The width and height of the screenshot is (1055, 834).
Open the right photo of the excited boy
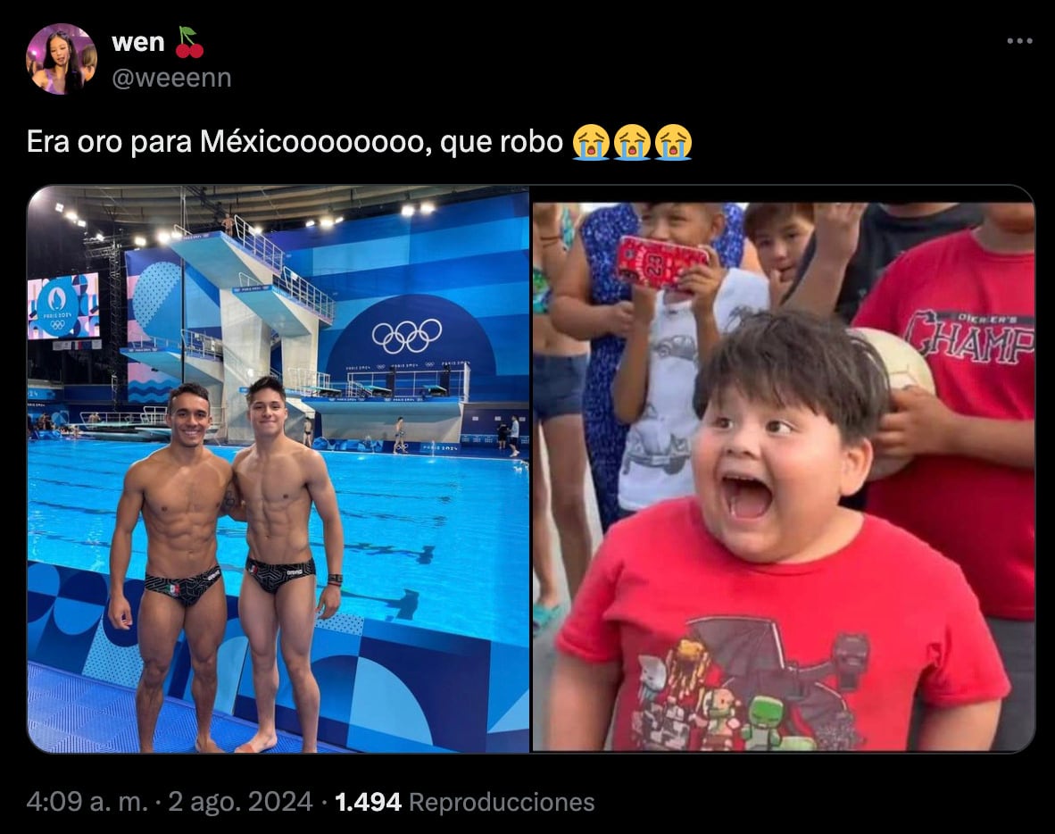tap(784, 477)
